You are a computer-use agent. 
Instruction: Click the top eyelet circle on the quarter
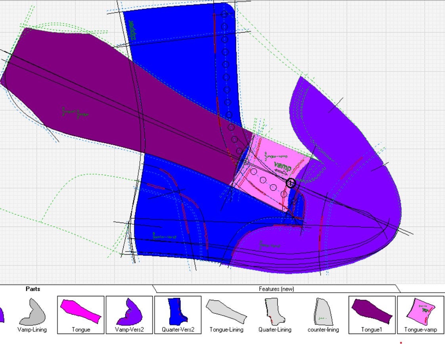tap(224, 14)
